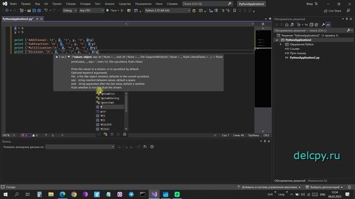The height and width of the screenshot is (199, 355).
Task: Select SyntaxWarning in IntelliSense list
Action: (110, 98)
